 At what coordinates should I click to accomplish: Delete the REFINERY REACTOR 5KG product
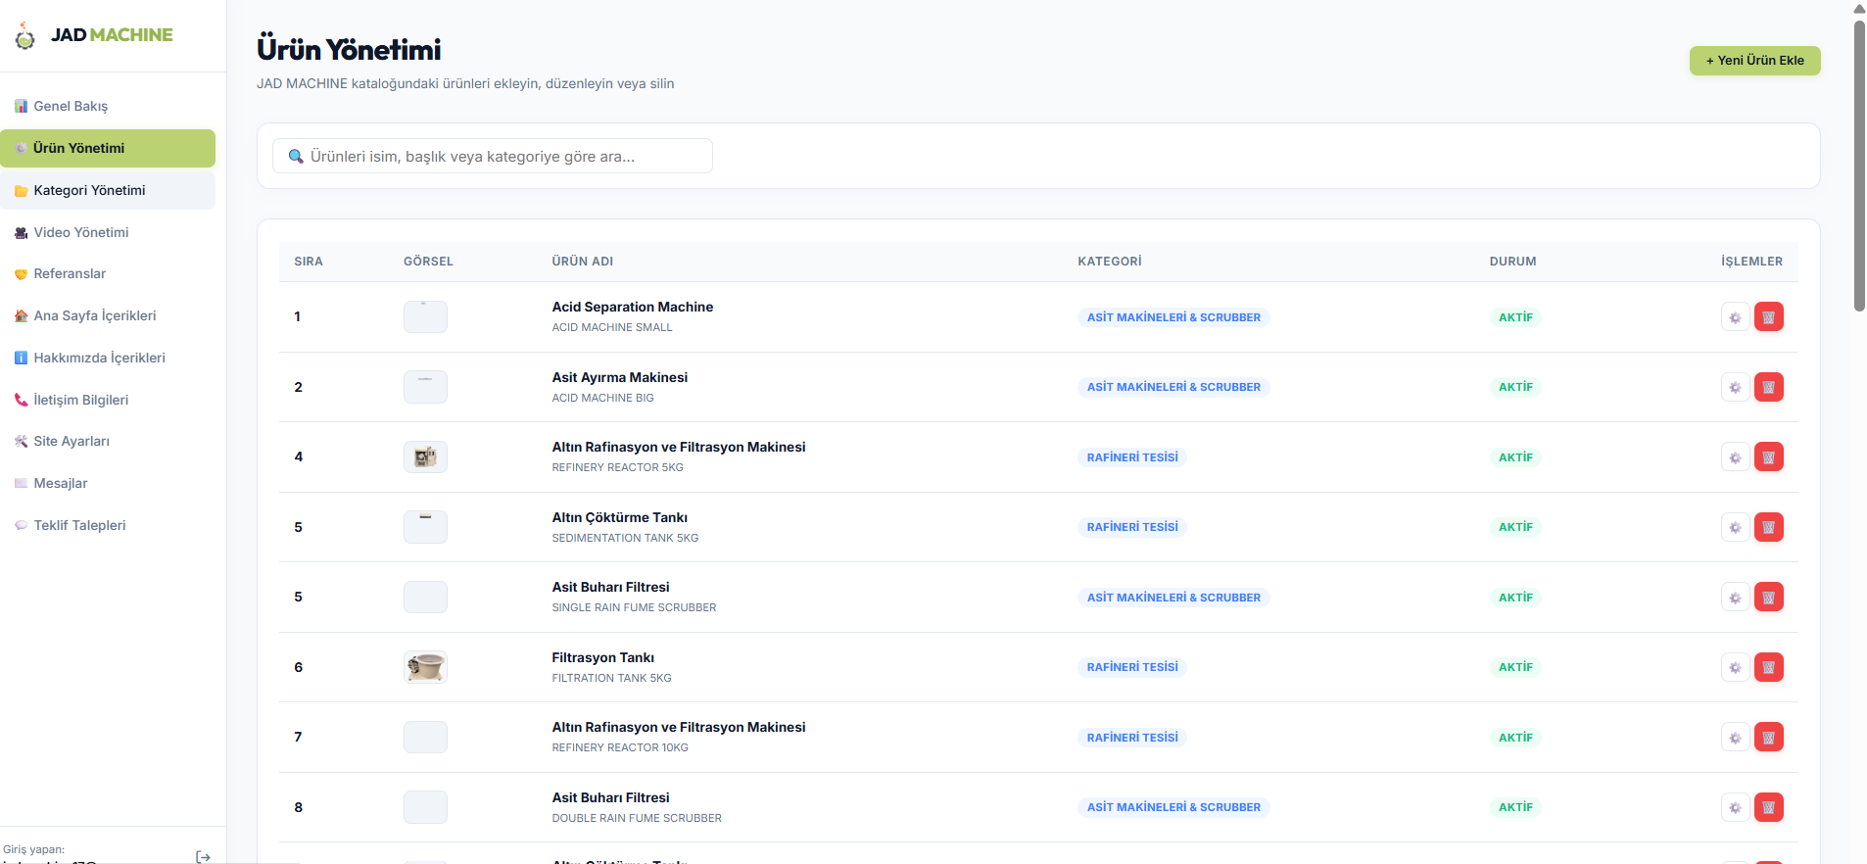click(x=1768, y=457)
